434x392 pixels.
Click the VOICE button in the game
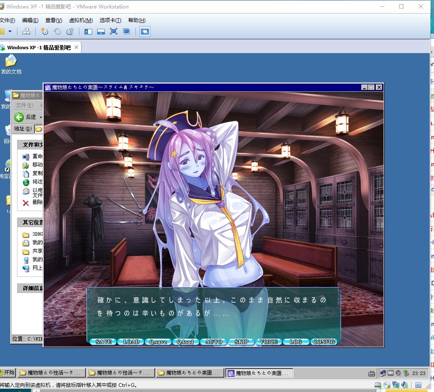point(269,342)
